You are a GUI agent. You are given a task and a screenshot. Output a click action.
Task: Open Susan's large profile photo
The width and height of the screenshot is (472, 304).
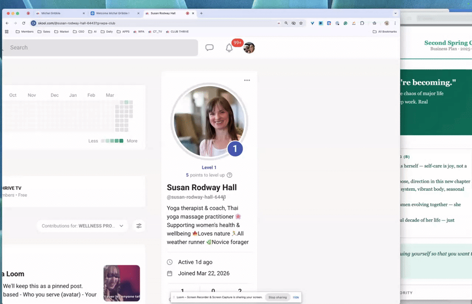(209, 122)
